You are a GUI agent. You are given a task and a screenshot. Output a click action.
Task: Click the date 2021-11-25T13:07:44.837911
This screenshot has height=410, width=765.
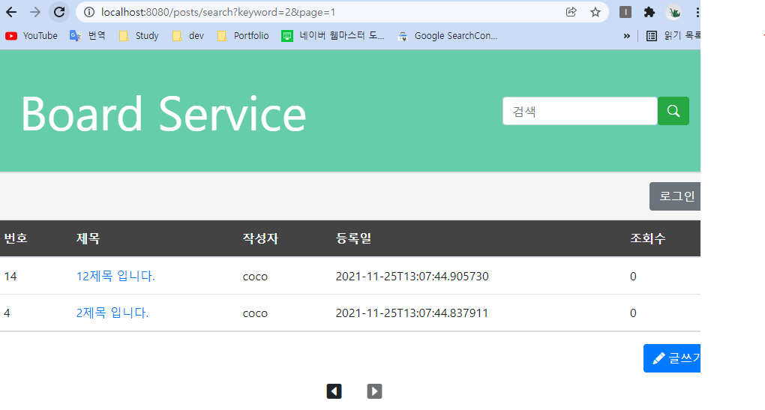[412, 313]
